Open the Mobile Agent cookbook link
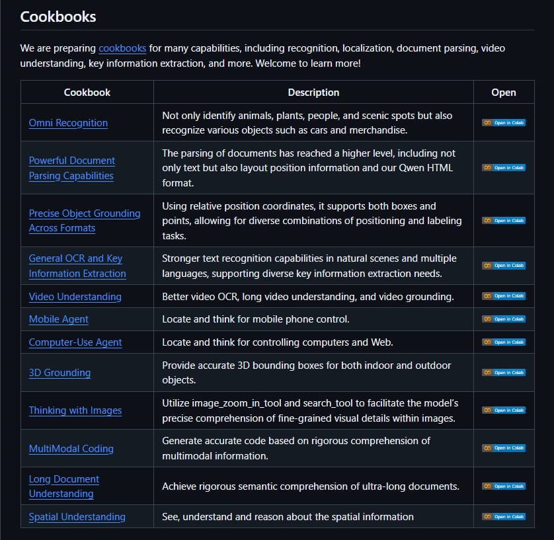The image size is (554, 540). pyautogui.click(x=59, y=319)
